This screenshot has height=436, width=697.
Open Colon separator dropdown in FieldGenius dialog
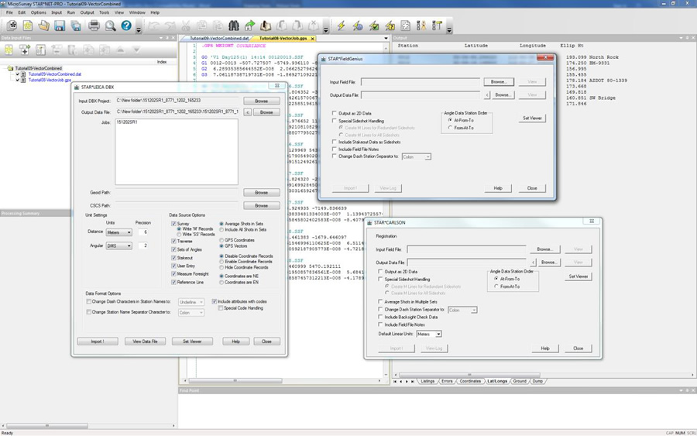click(x=417, y=157)
